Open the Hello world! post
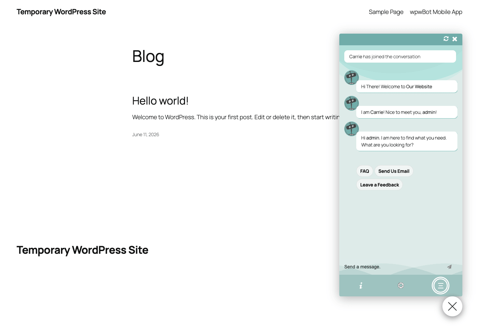Image resolution: width=479 pixels, height=333 pixels. [x=160, y=101]
